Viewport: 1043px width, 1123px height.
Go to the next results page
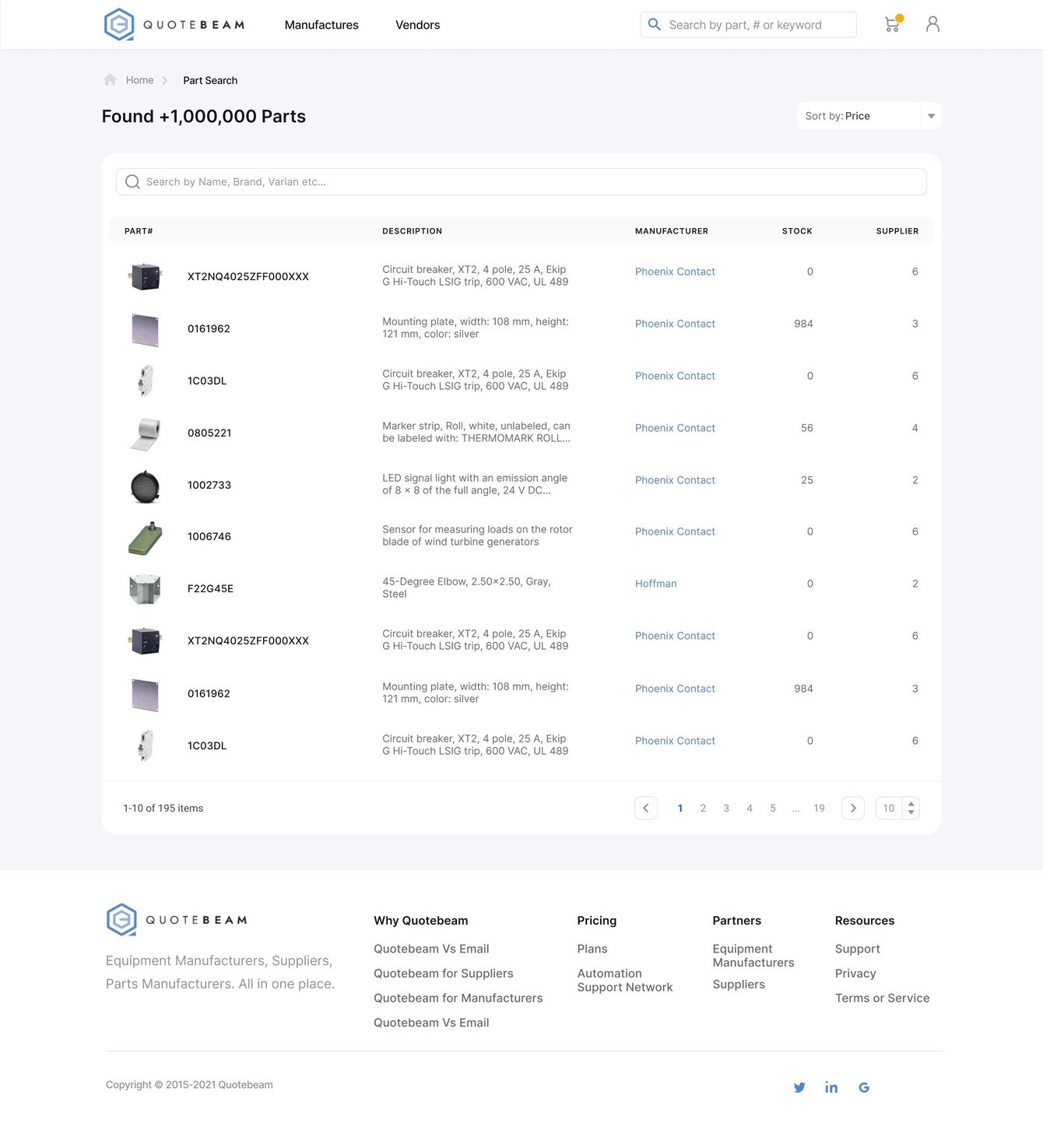(x=853, y=808)
